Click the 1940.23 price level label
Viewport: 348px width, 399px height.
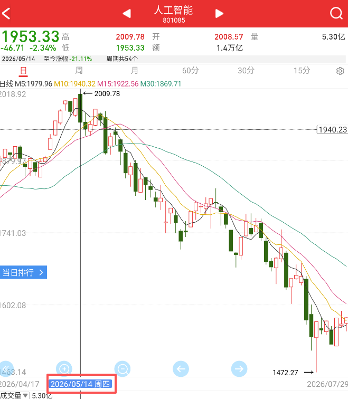tap(333, 129)
